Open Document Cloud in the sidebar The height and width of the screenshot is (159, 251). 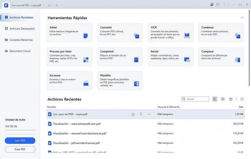coord(20,51)
